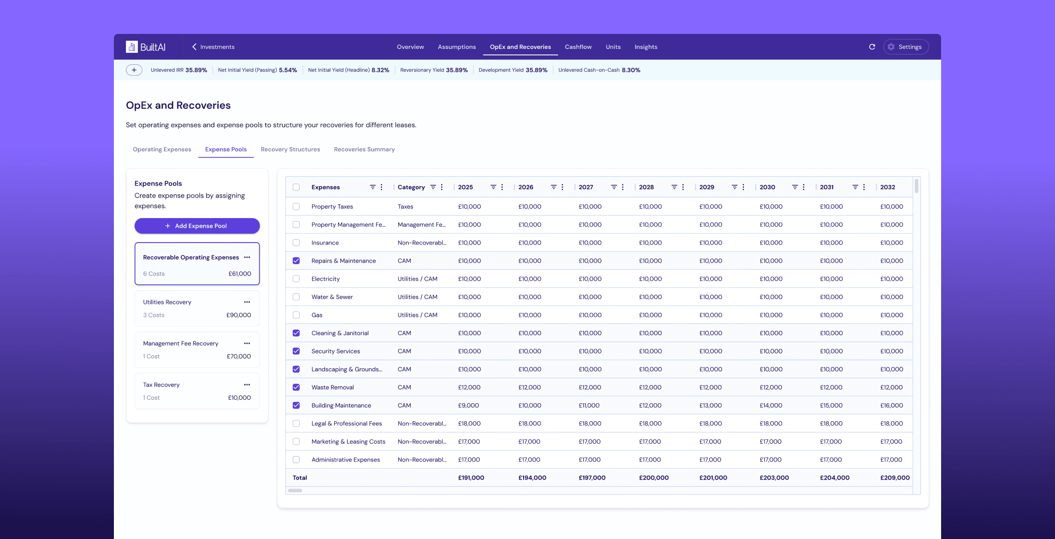
Task: Open three-dot menu of Category column
Action: pos(442,187)
